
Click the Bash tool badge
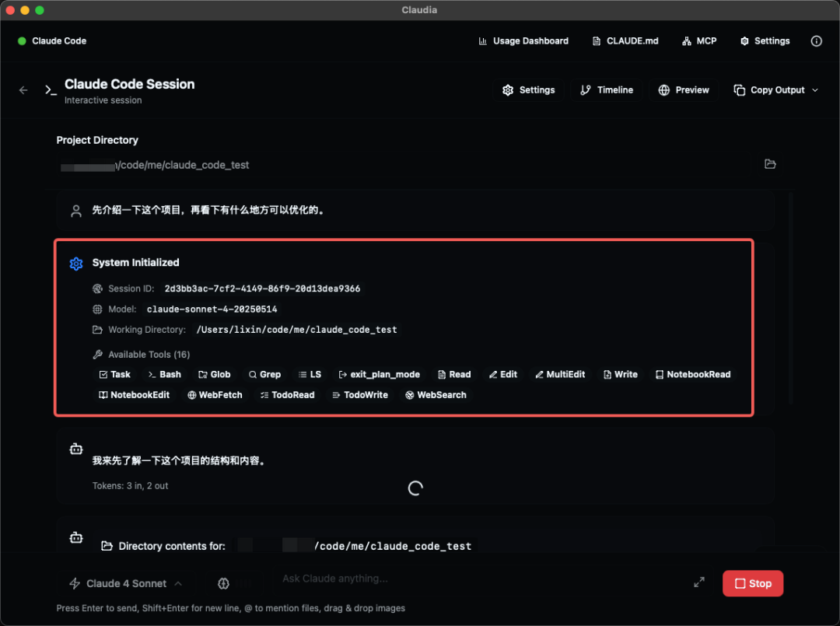[164, 374]
